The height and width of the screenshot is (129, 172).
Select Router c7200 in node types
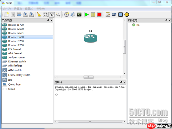(27, 45)
